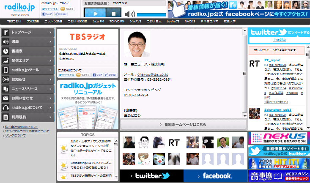Open RT_report user link
This screenshot has width=310, height=183.
(x=272, y=60)
